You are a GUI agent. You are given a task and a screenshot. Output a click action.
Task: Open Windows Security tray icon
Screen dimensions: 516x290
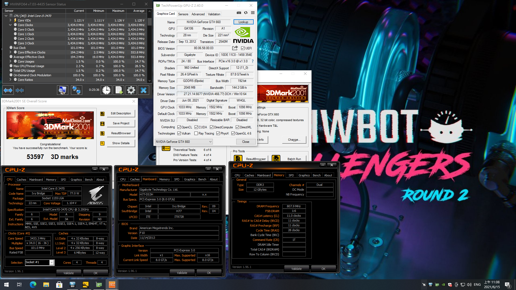pyautogui.click(x=450, y=285)
